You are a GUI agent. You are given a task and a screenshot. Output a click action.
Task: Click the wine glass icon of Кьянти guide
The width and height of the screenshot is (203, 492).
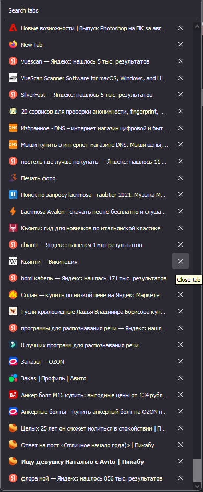pyautogui.click(x=13, y=228)
